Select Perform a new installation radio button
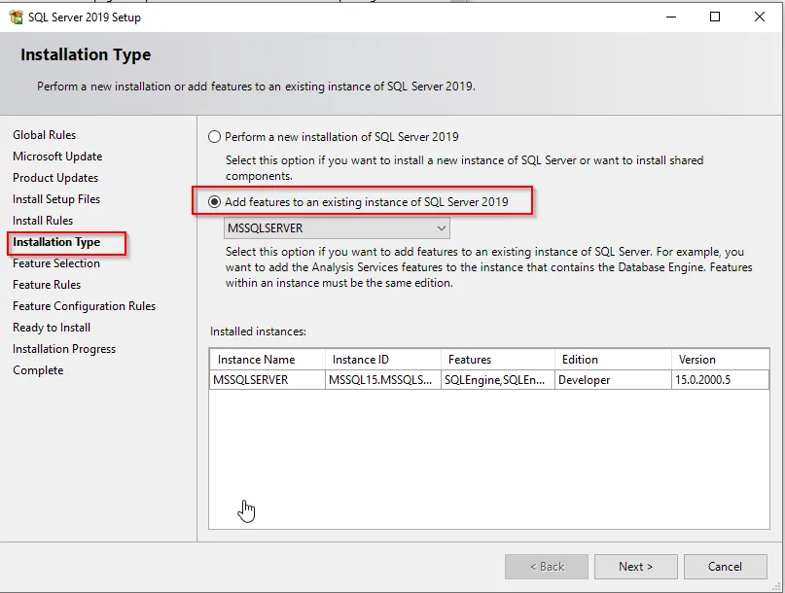This screenshot has height=593, width=785. [214, 137]
